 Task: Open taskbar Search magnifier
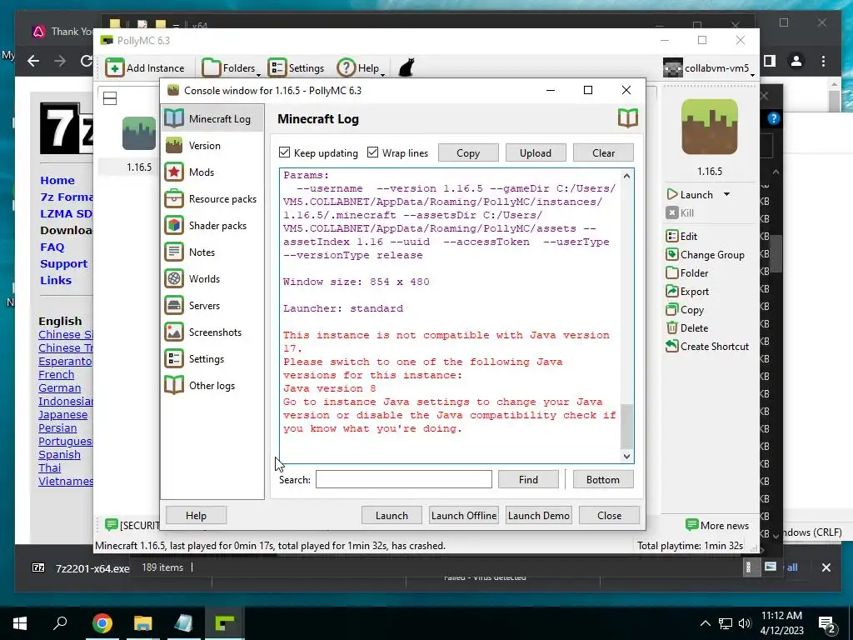tap(60, 623)
